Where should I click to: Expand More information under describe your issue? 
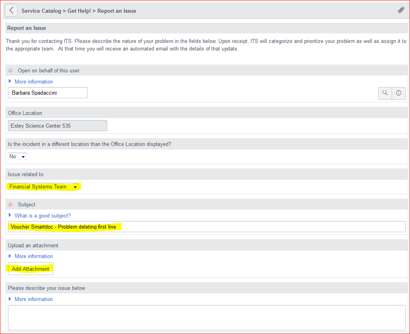coord(33,299)
